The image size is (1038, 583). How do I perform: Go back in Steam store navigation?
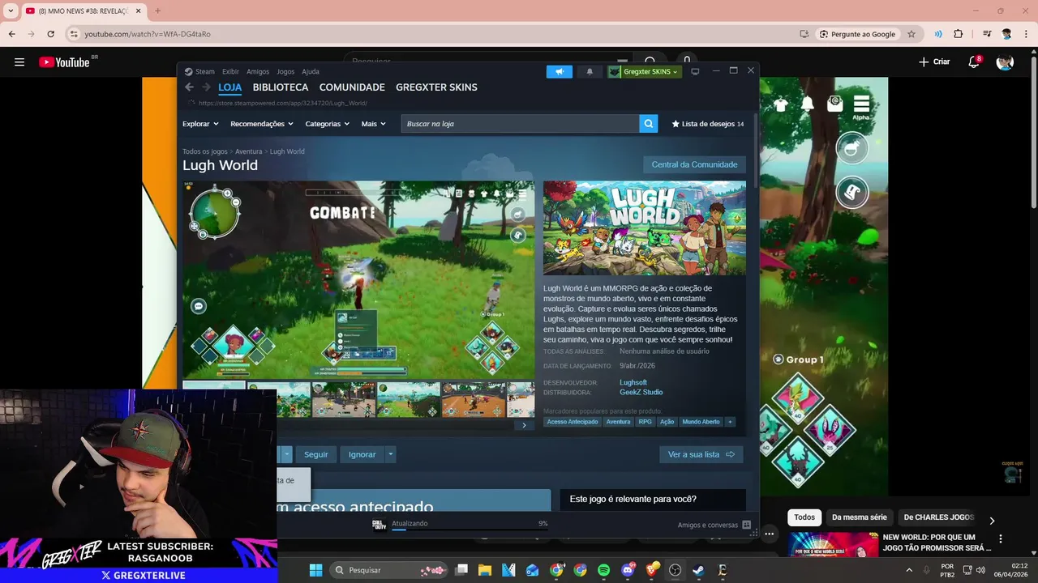click(189, 87)
